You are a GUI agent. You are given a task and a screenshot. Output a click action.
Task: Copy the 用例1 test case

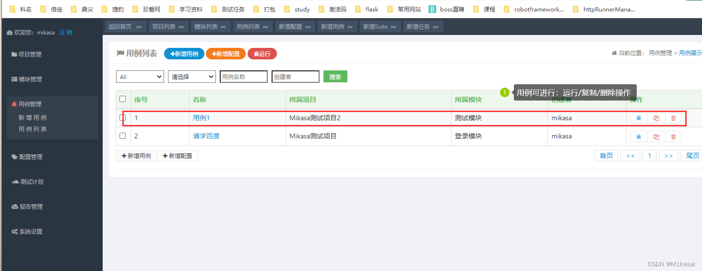656,118
